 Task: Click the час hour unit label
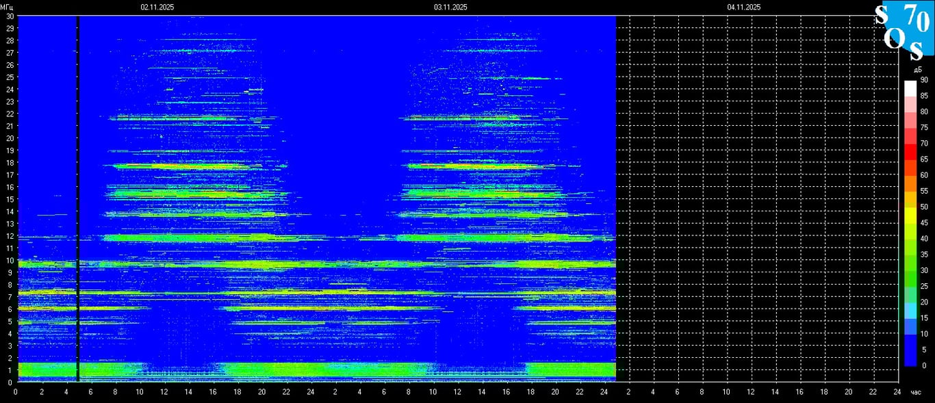click(x=916, y=392)
